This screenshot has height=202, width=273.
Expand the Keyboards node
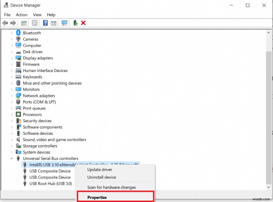tap(12, 77)
